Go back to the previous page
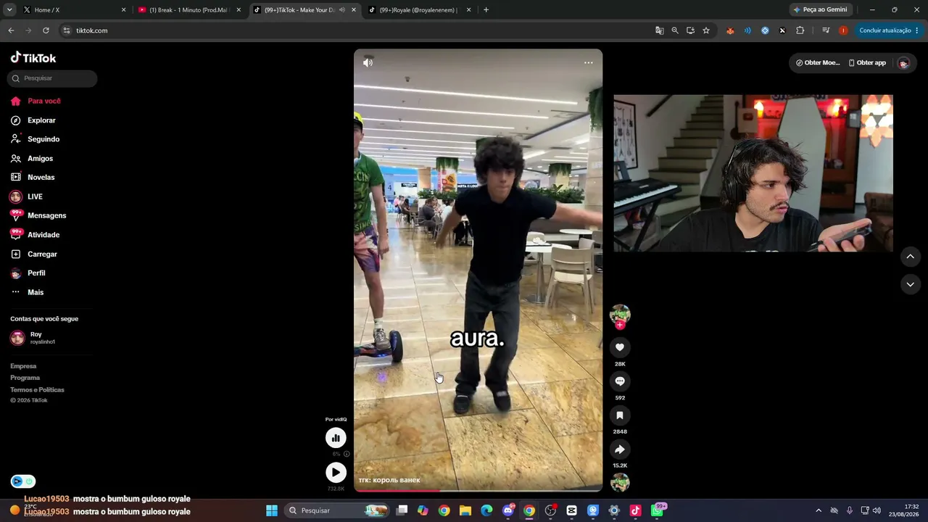This screenshot has width=928, height=522. [11, 30]
